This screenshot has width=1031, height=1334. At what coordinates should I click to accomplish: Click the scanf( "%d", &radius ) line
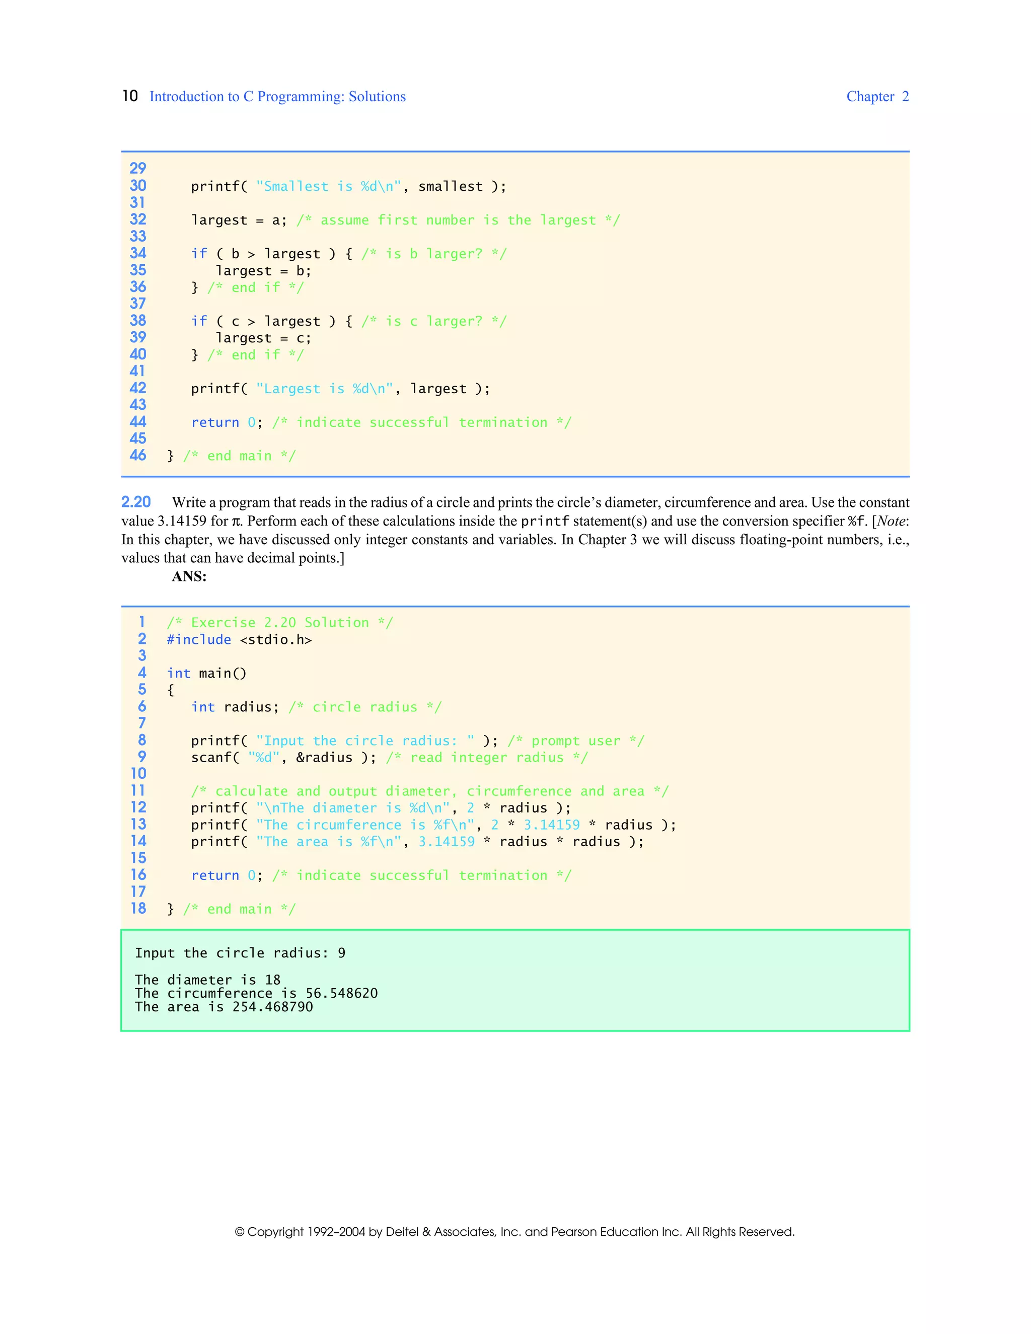click(x=390, y=758)
